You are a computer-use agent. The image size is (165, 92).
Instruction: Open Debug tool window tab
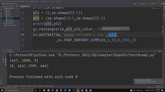point(10,86)
